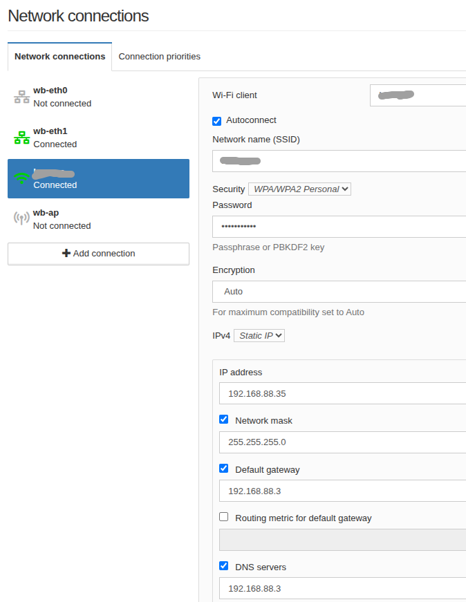Open the IPv4 Static IP dropdown
Viewport: 466px width, 602px height.
click(x=259, y=335)
